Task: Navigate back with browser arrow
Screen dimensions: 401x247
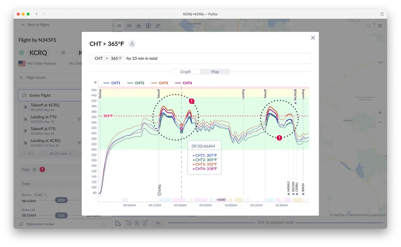Action: (x=37, y=14)
